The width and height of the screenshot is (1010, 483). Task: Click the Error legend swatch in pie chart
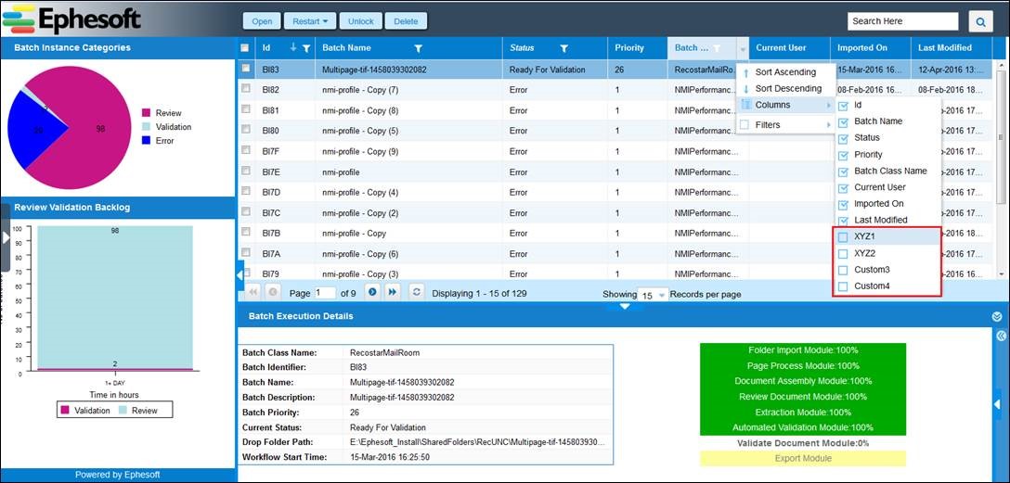pos(146,141)
